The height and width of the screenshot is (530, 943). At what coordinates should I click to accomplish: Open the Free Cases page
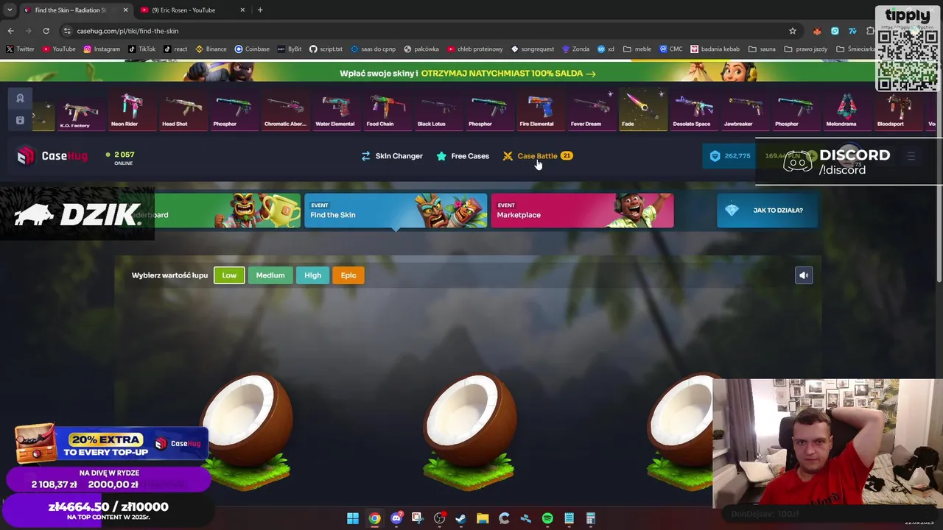coord(463,156)
